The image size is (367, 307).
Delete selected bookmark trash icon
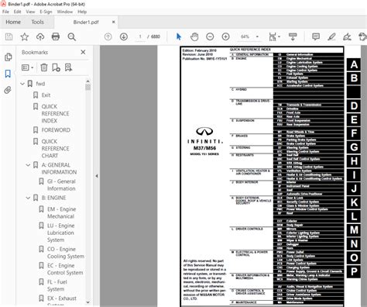(x=44, y=67)
